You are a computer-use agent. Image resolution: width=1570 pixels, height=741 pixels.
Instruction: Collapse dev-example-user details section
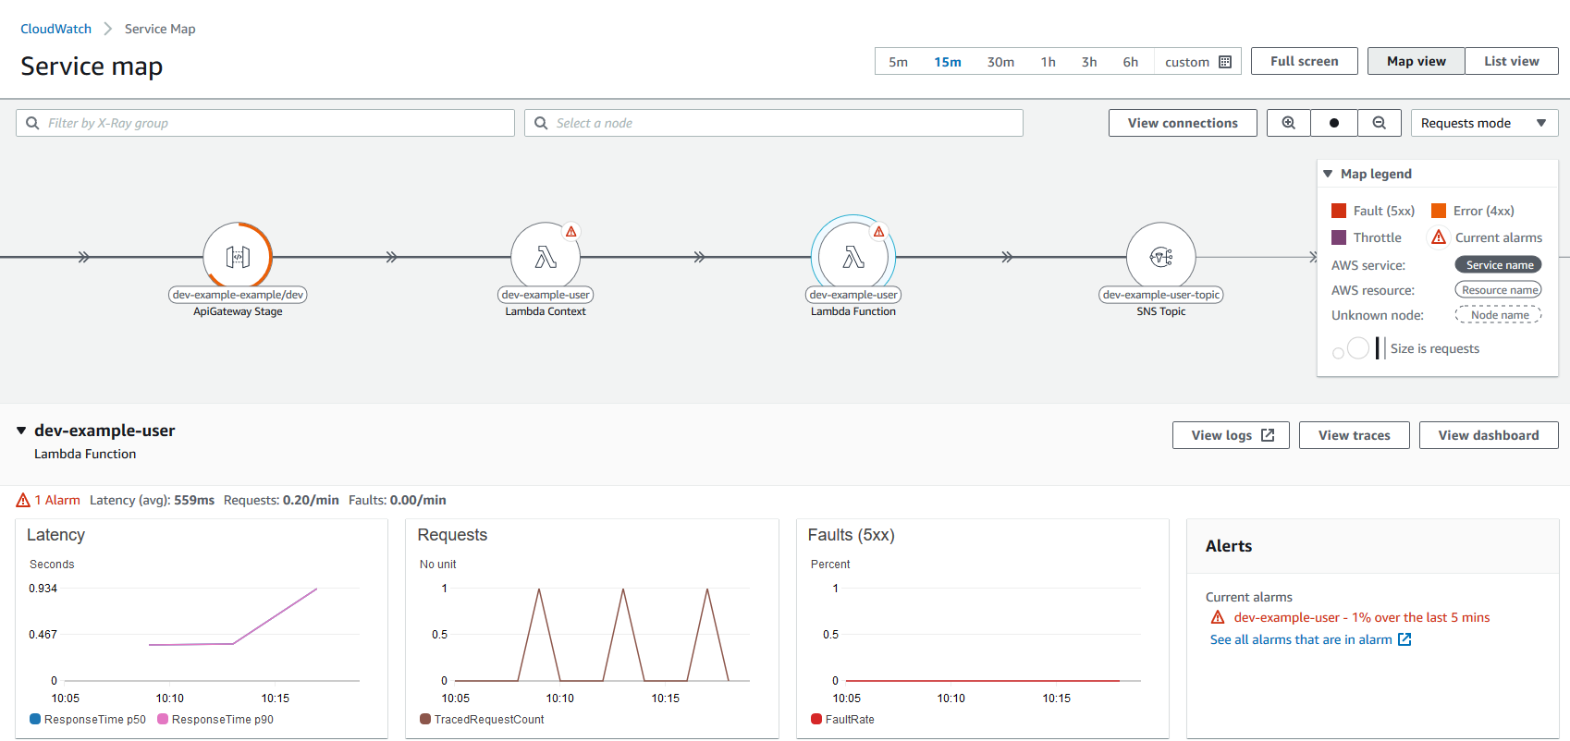click(21, 431)
